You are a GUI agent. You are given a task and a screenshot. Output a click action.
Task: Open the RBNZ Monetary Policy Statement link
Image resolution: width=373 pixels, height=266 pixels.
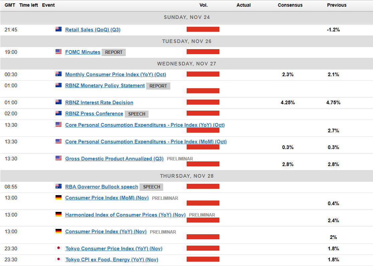tap(105, 86)
